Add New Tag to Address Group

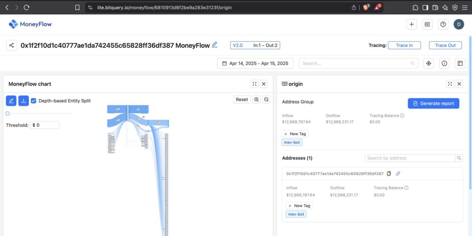(x=295, y=134)
